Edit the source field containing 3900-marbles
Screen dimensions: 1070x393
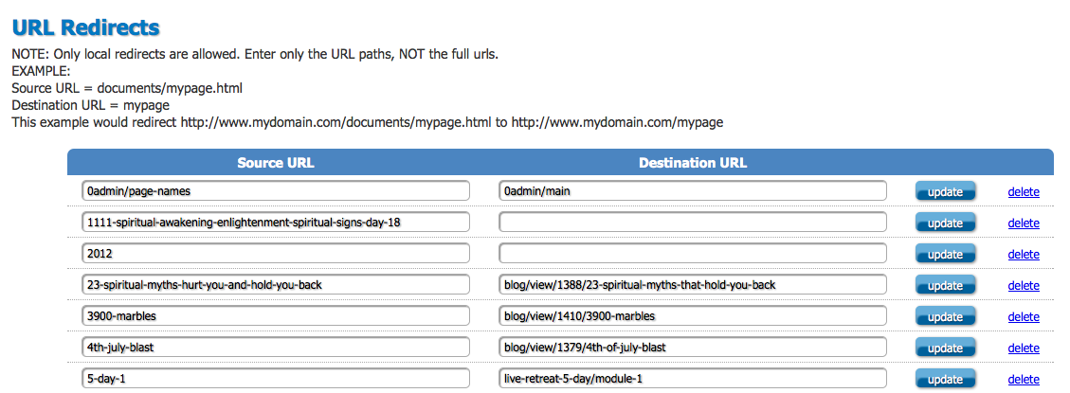point(275,316)
